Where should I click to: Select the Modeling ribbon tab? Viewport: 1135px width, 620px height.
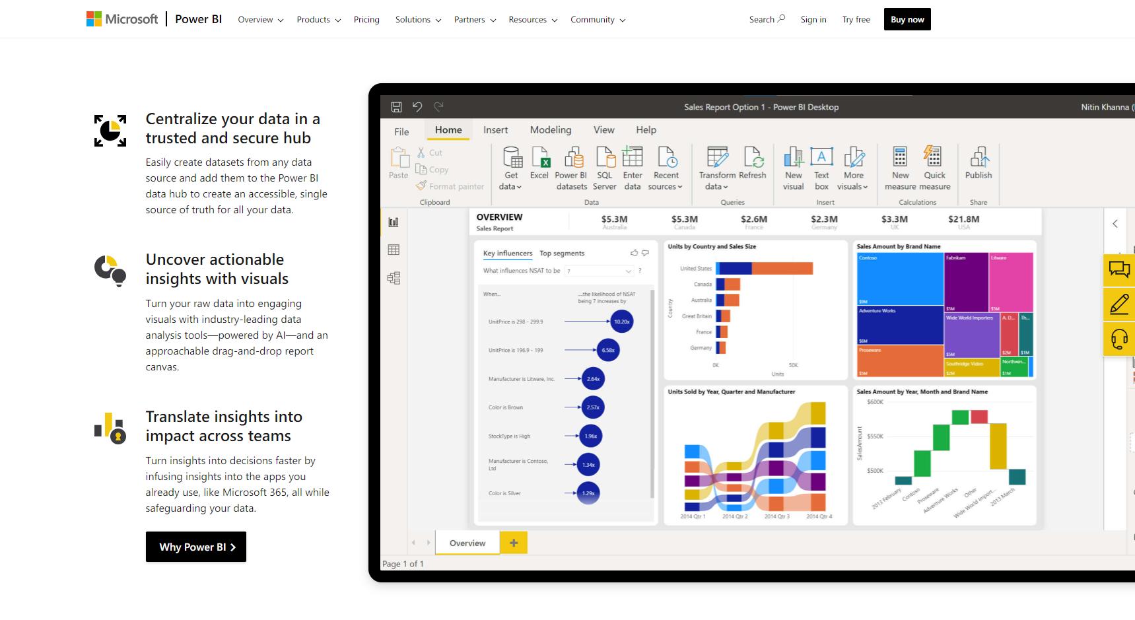(x=551, y=130)
